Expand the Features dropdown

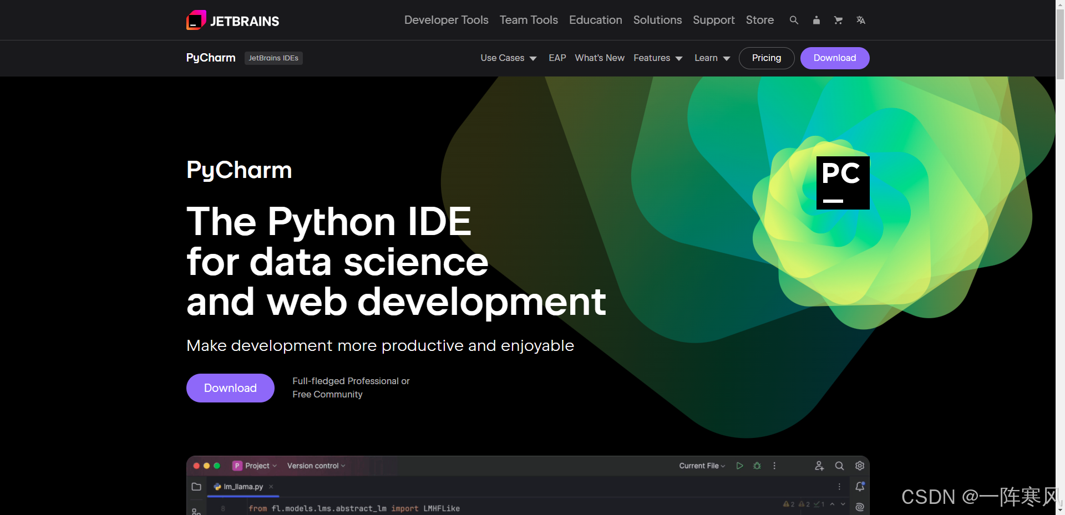658,58
